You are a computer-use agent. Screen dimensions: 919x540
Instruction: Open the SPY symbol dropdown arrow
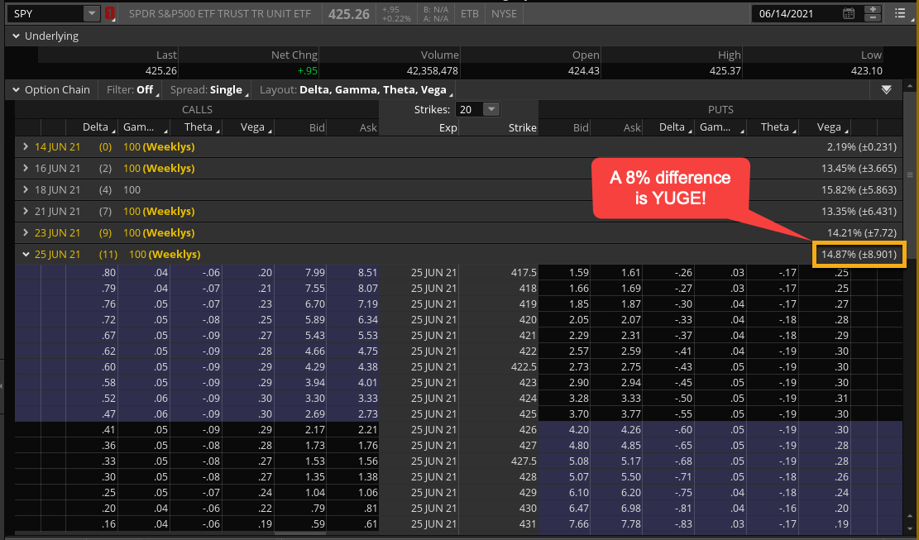pyautogui.click(x=91, y=14)
